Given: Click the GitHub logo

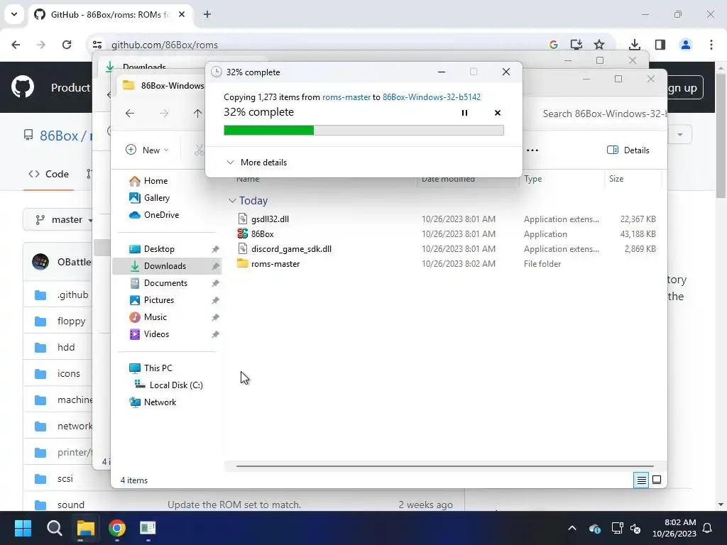Looking at the screenshot, I should 23,87.
